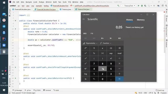
Task: Toggle the DEG angle mode
Action: [x=85, y=33]
